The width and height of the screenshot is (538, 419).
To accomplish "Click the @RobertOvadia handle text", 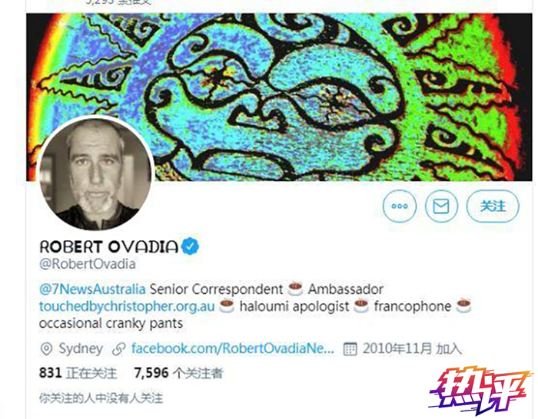I will coord(88,264).
